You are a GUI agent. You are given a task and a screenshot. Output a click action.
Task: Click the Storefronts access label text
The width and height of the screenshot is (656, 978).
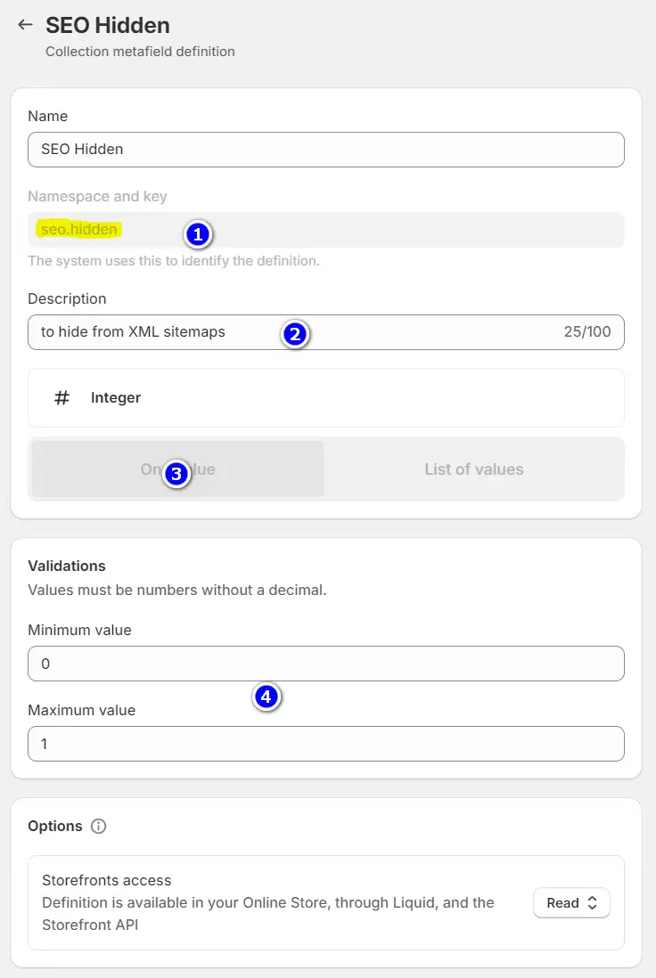106,881
